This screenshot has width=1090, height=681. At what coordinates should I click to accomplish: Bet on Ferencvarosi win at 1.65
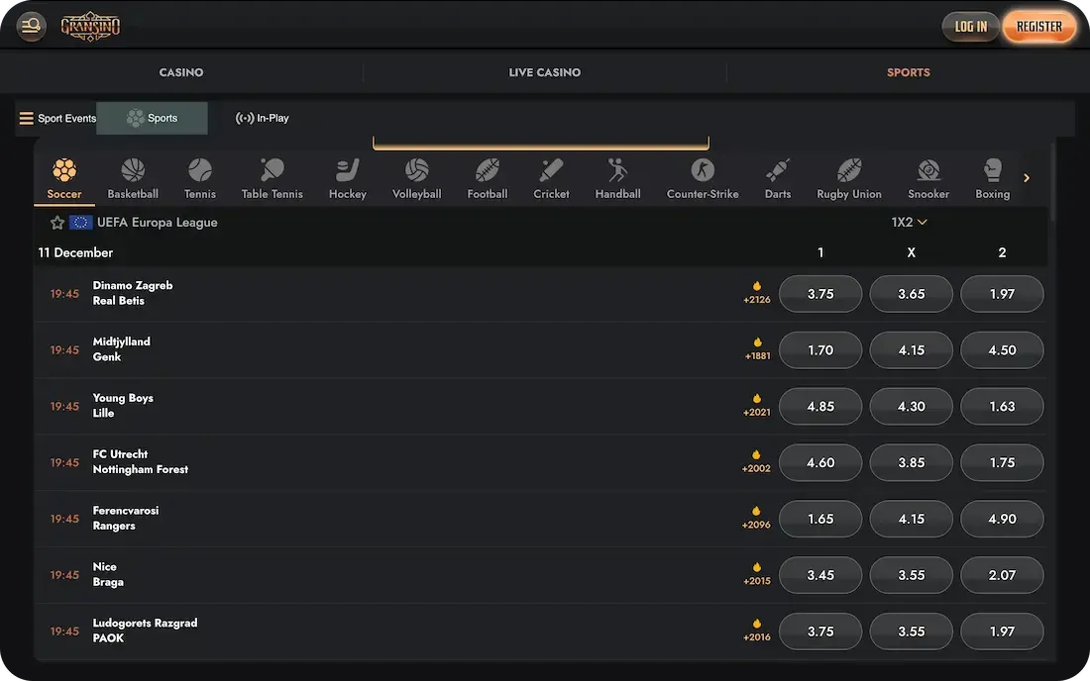(820, 519)
